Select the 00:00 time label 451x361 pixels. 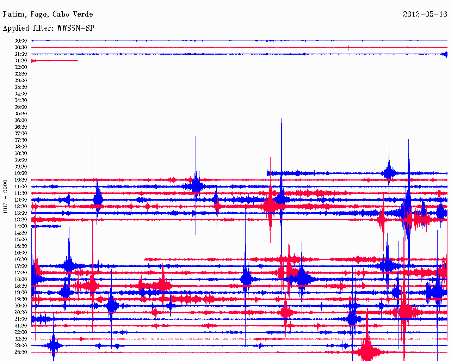pos(21,41)
